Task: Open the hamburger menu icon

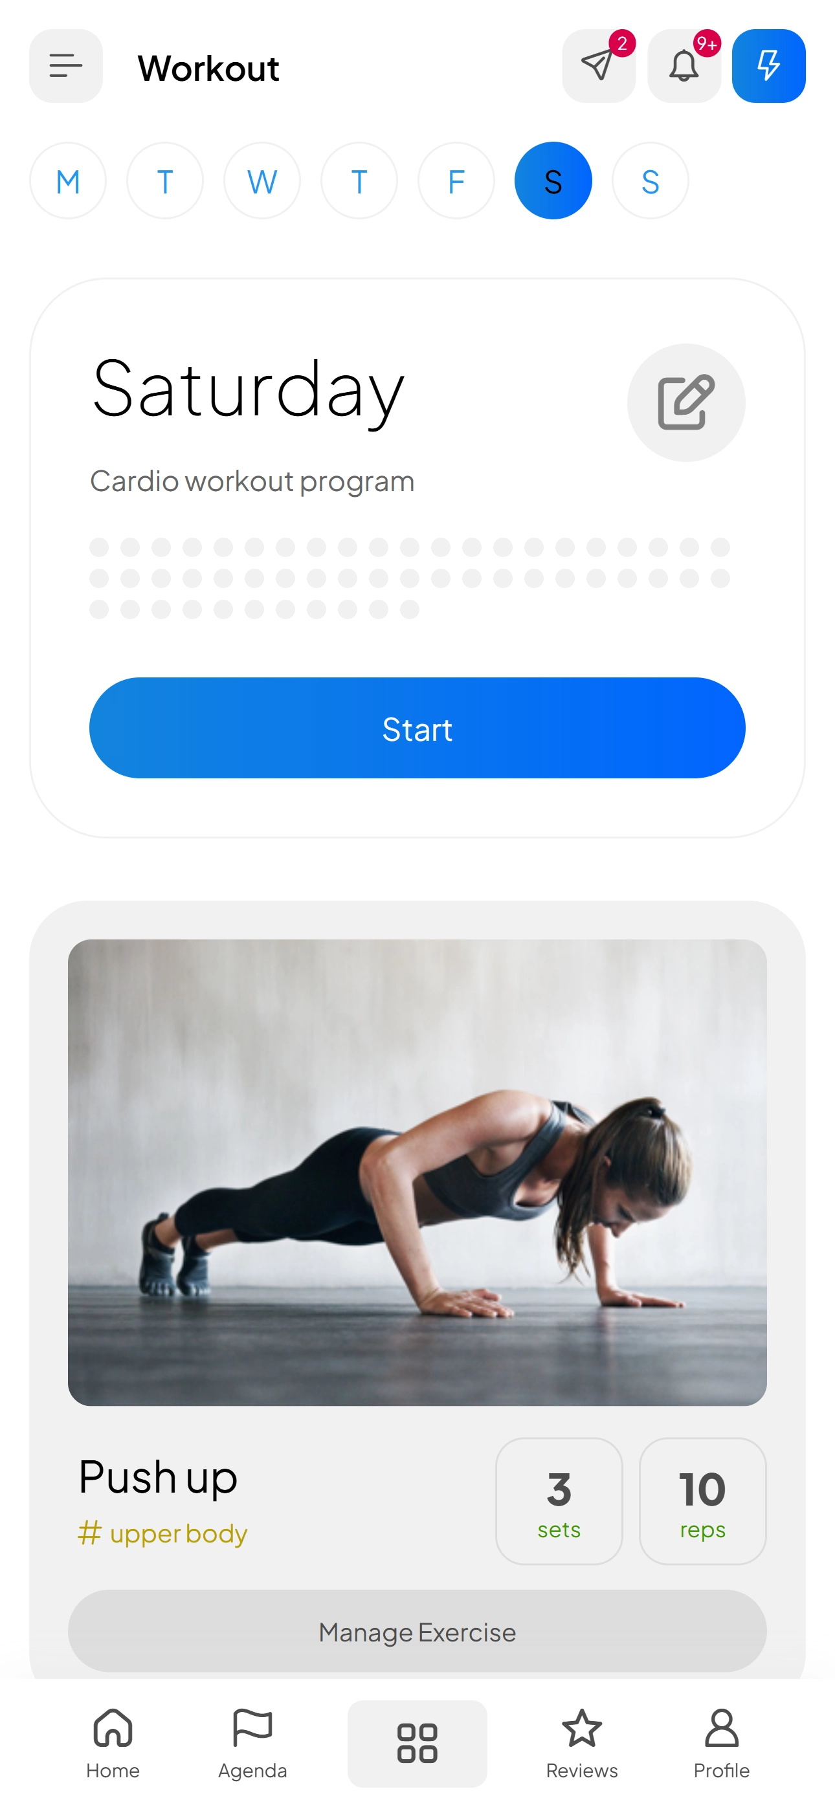Action: click(x=66, y=66)
